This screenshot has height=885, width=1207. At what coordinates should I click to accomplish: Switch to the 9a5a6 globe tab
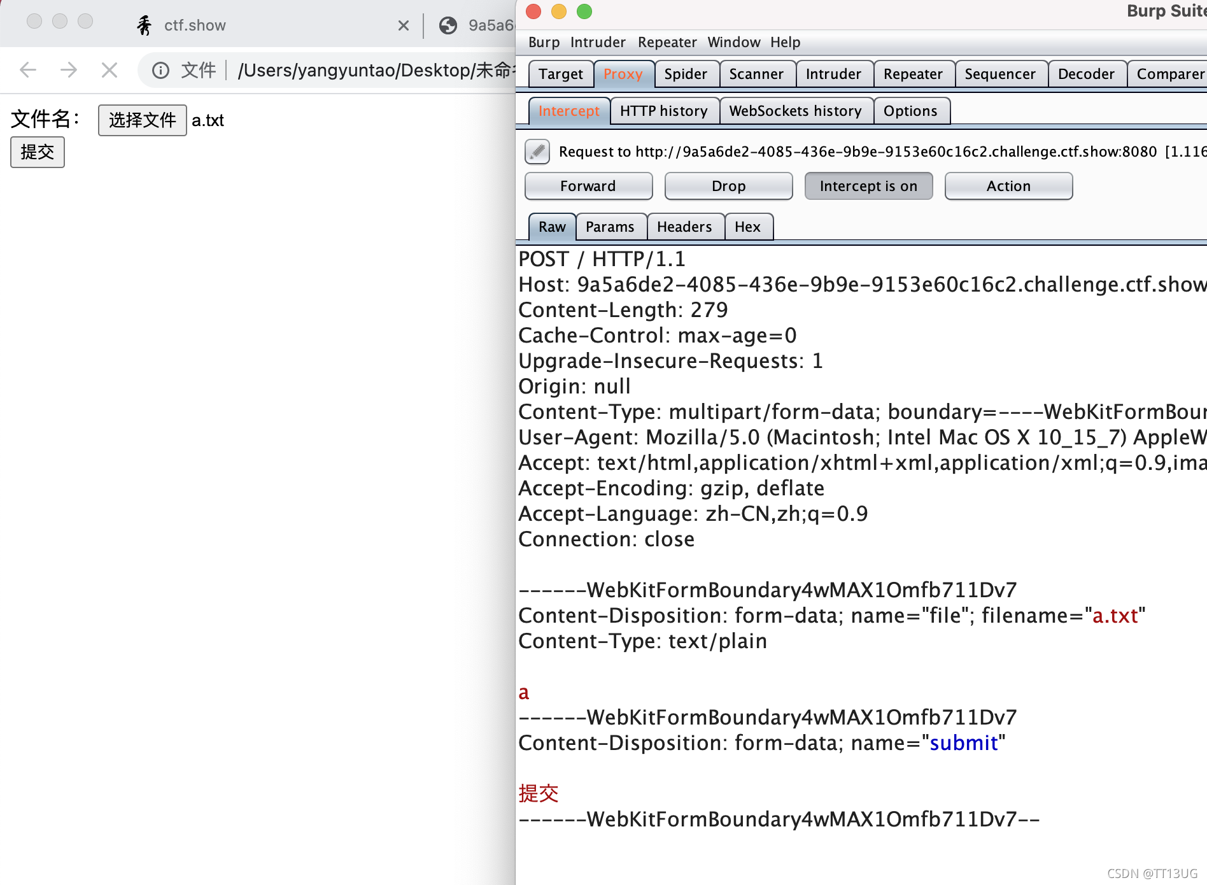(x=476, y=25)
